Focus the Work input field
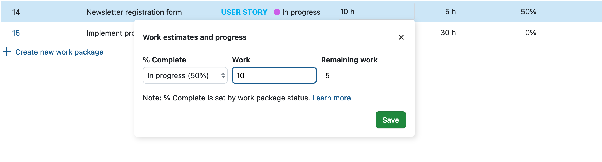Image resolution: width=602 pixels, height=162 pixels. tap(274, 75)
